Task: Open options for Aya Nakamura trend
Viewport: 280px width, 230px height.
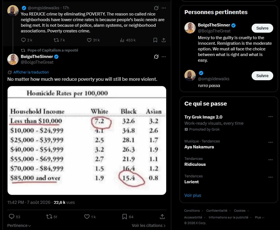Action: click(270, 142)
